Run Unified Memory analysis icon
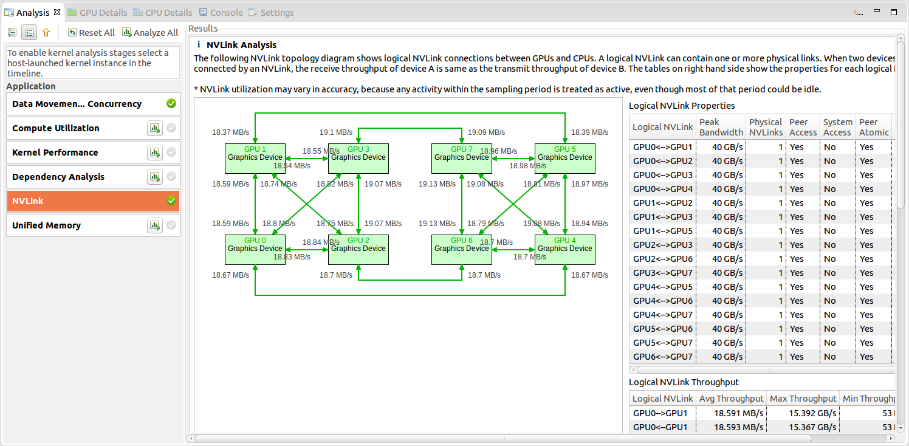This screenshot has height=446, width=909. [x=155, y=225]
